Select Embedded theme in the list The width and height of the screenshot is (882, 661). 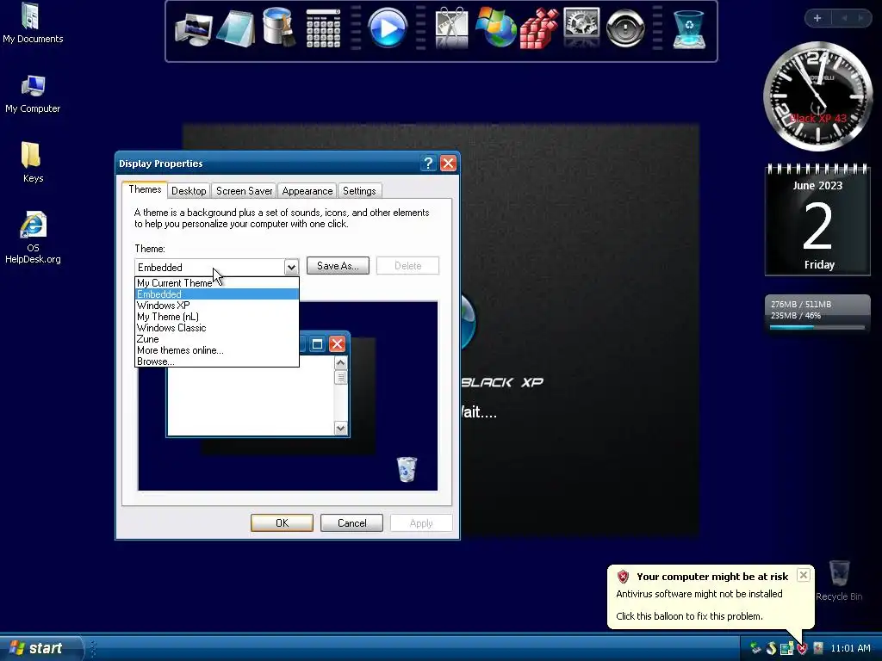point(216,294)
